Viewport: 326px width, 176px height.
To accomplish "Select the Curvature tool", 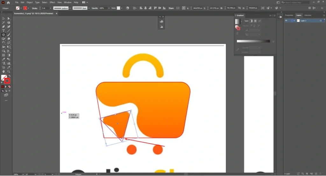I will [x=9, y=27].
